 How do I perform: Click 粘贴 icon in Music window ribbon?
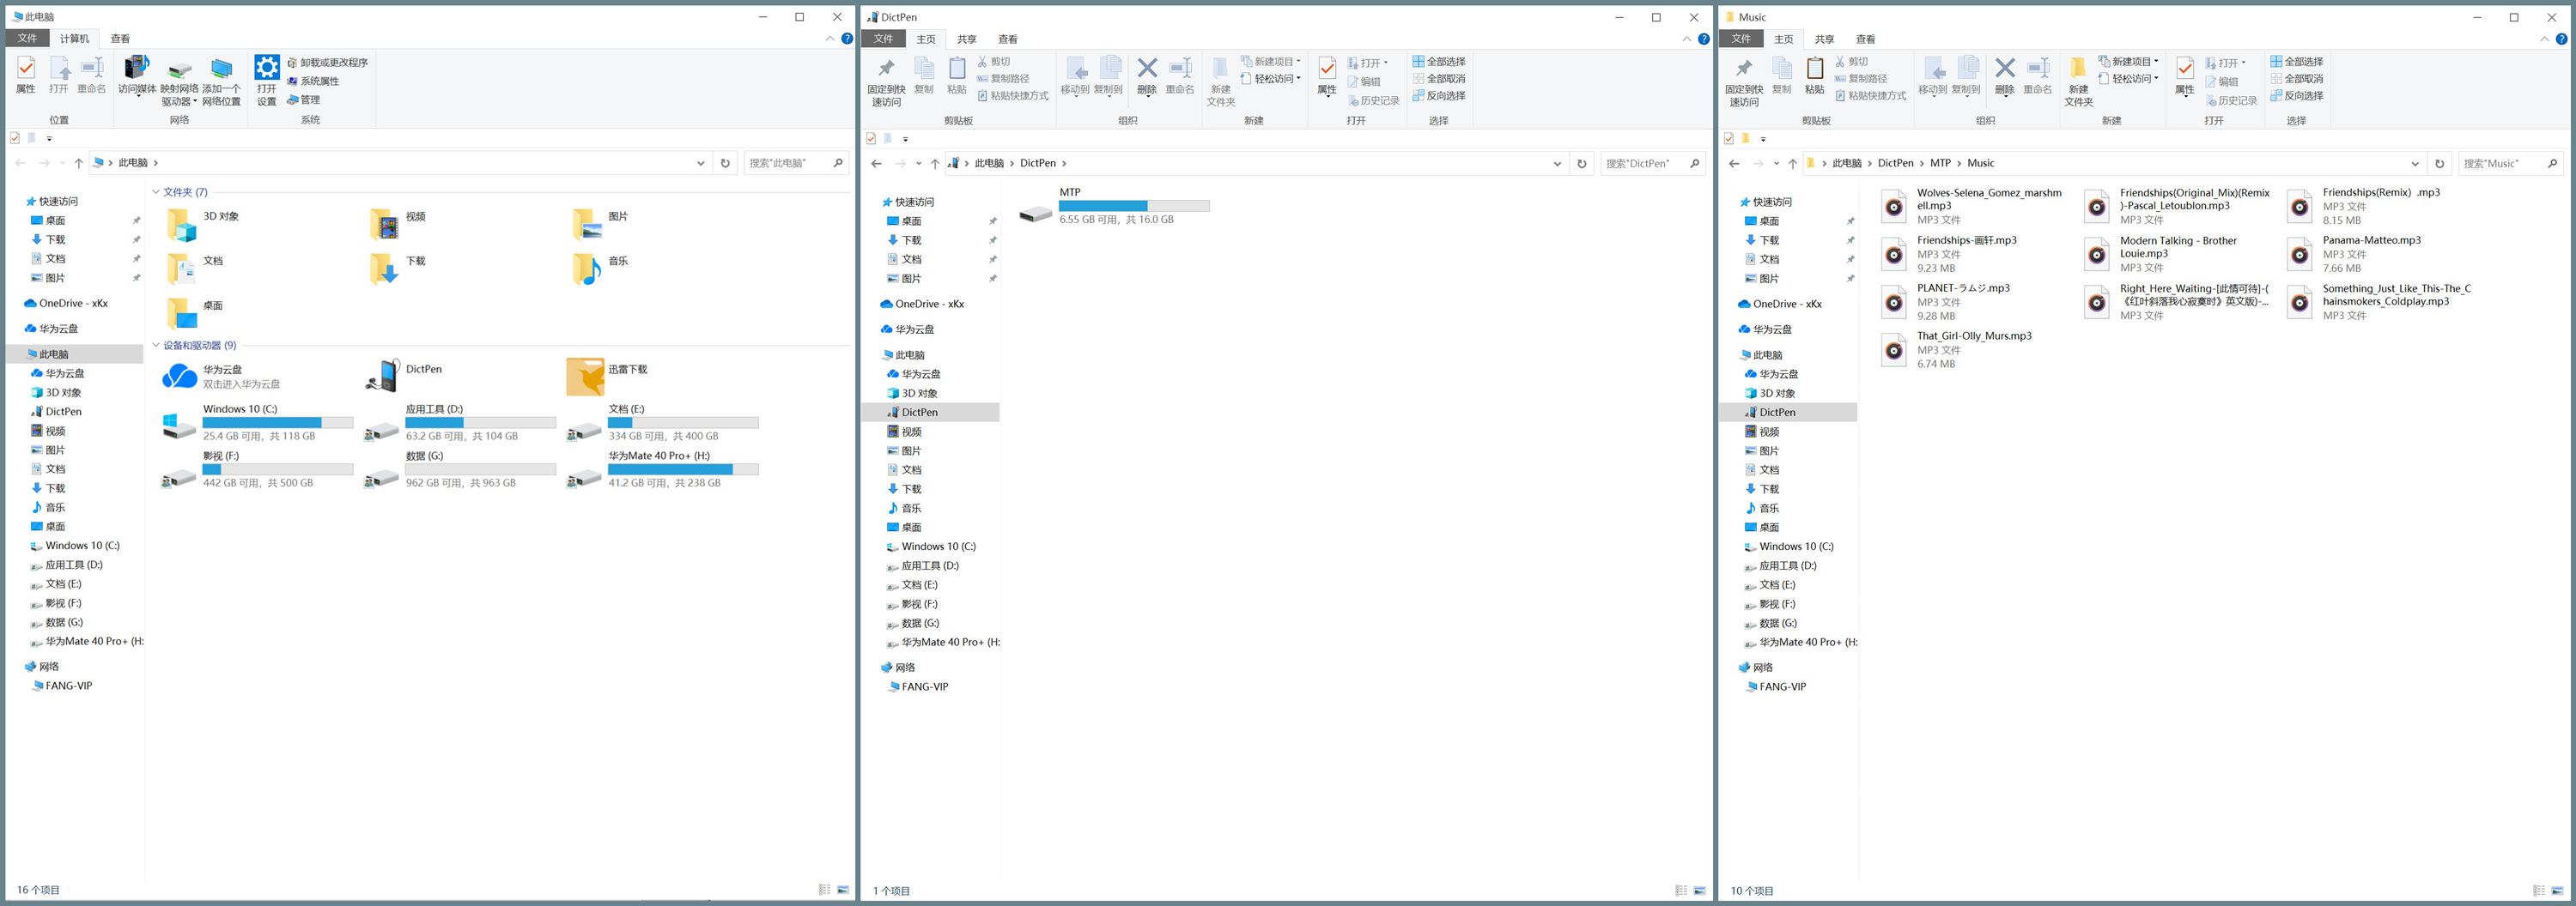click(x=1815, y=75)
